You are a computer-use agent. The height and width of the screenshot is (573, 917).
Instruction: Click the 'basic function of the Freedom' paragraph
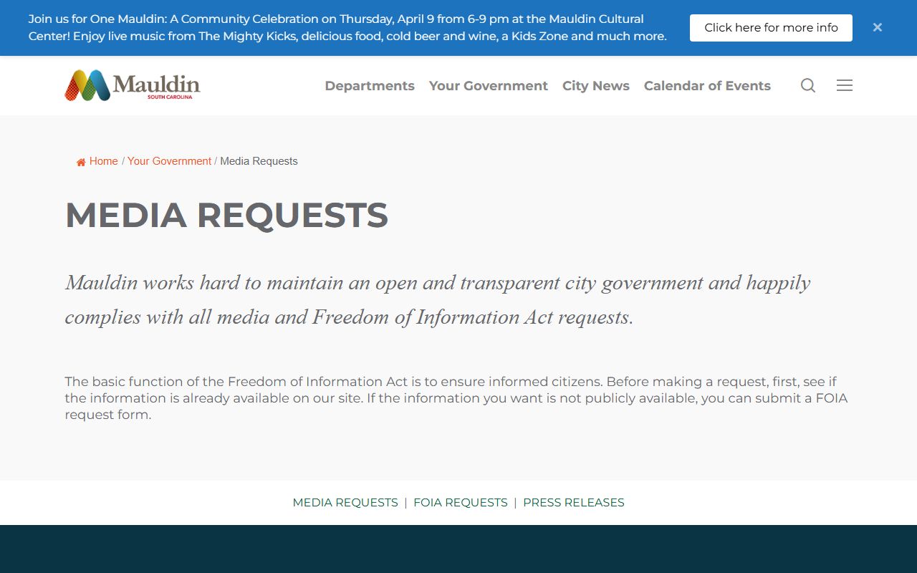(x=456, y=398)
